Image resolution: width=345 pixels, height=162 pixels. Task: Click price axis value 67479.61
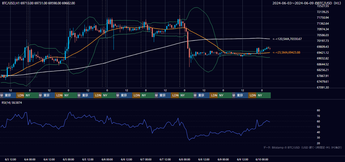323,82
